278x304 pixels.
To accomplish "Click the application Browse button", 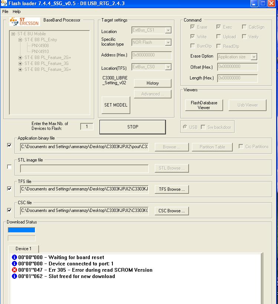I will pos(171,147).
